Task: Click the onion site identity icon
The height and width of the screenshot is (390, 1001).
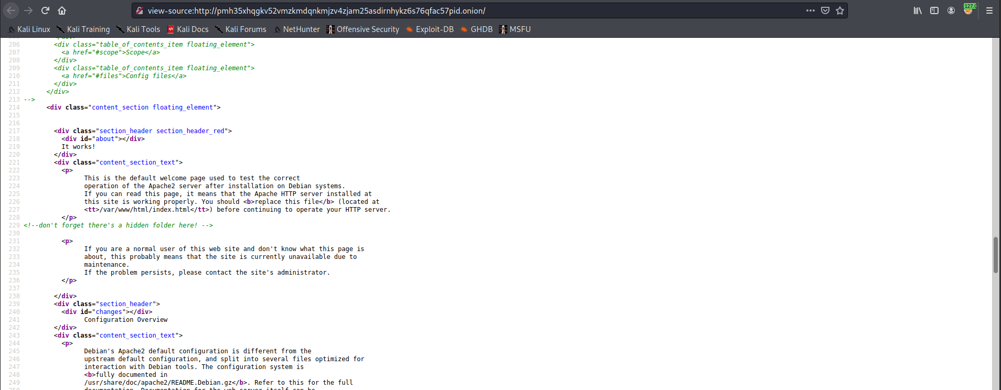Action: click(x=140, y=10)
